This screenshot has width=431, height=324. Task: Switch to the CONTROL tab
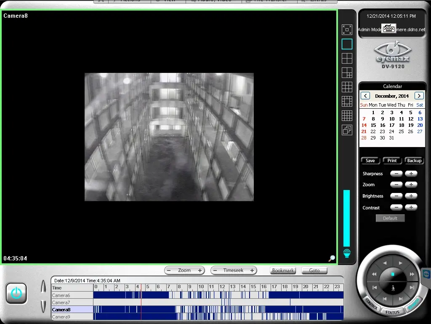pyautogui.click(x=371, y=304)
